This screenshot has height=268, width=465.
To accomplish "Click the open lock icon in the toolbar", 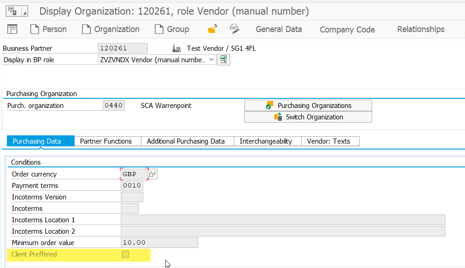I will point(211,28).
